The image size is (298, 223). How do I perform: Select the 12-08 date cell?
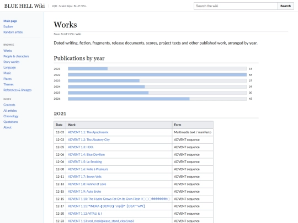[60, 169]
